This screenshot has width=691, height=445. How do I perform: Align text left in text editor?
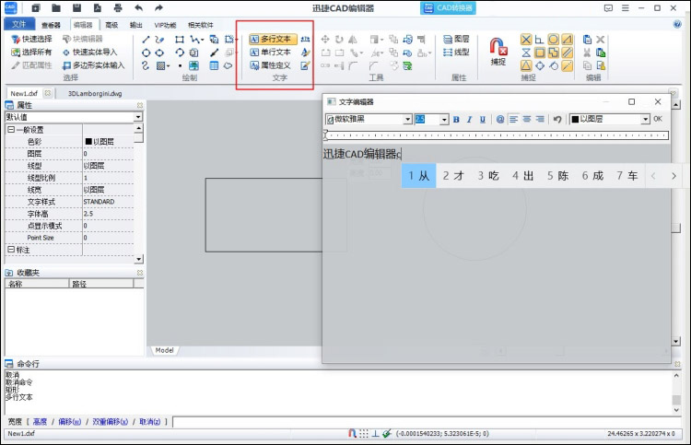[513, 120]
